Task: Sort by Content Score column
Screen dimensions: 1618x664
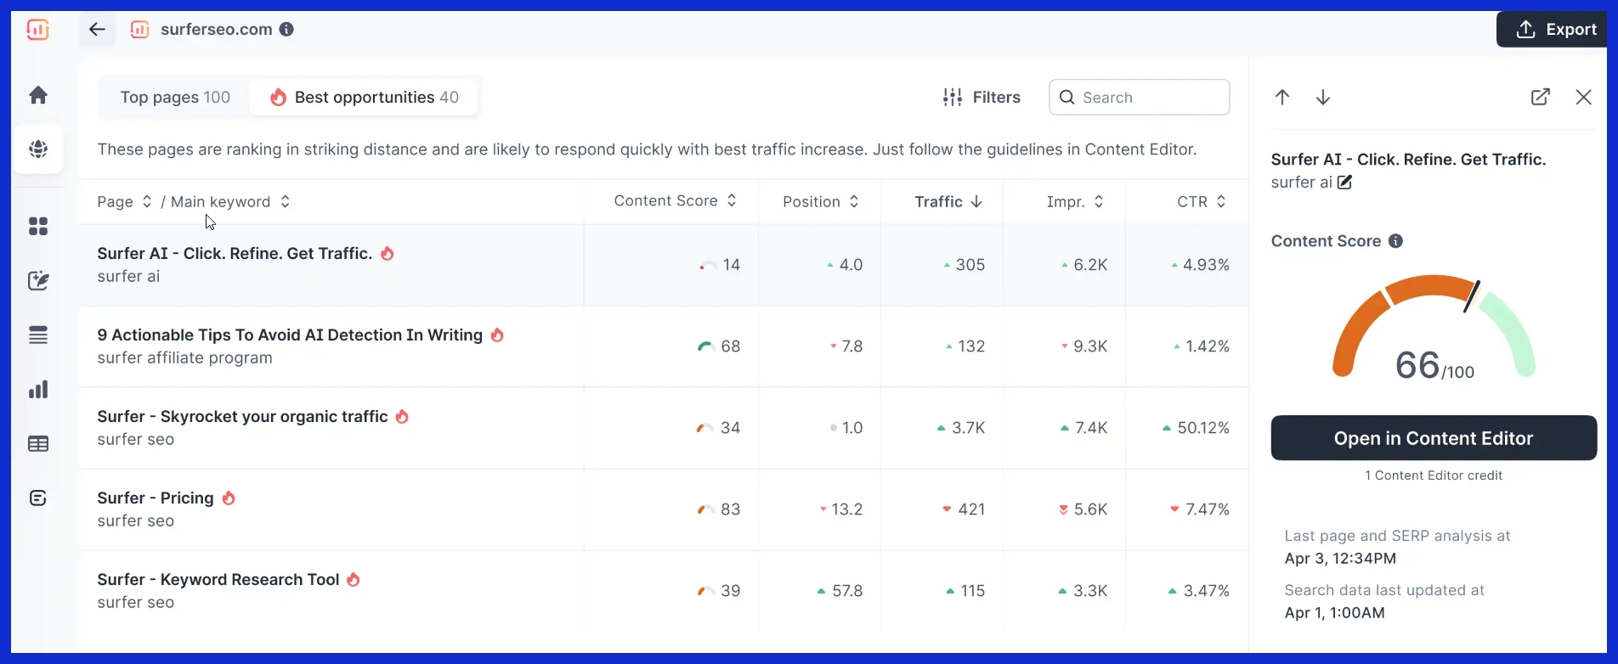Action: 675,201
